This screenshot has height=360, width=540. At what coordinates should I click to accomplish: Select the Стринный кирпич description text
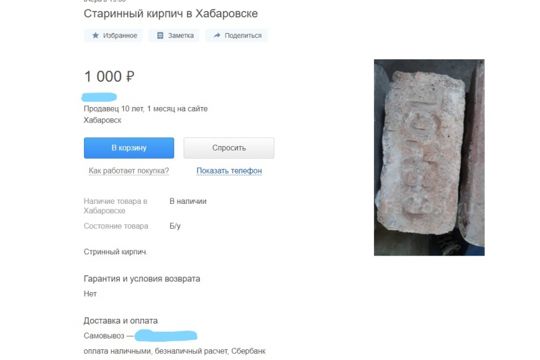pyautogui.click(x=116, y=252)
